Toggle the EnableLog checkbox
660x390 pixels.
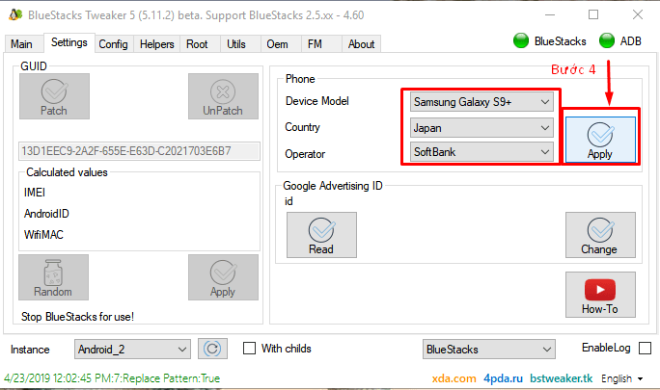pyautogui.click(x=645, y=348)
